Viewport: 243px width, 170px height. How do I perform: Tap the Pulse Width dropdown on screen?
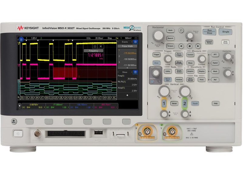click(127, 46)
